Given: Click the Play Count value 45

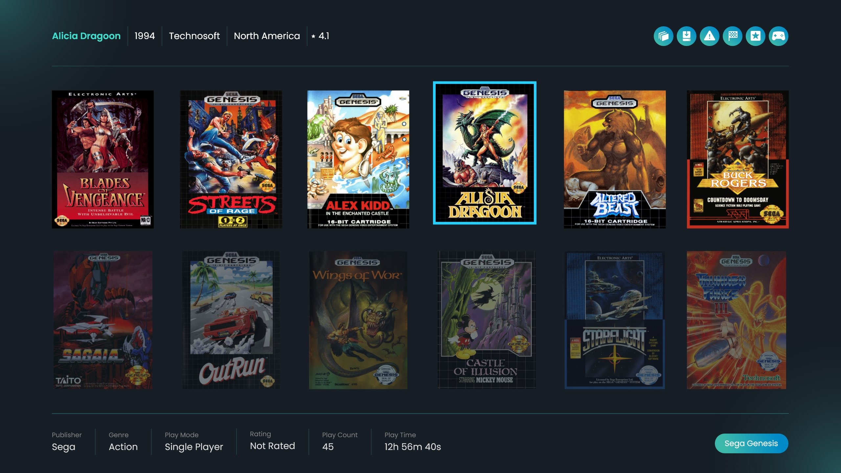Looking at the screenshot, I should pyautogui.click(x=328, y=447).
